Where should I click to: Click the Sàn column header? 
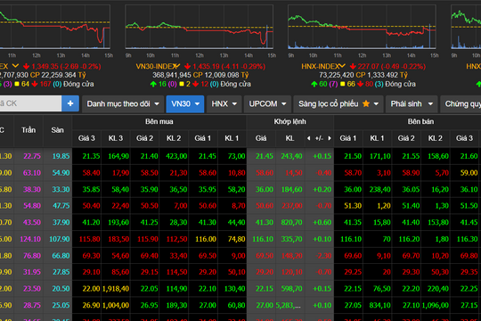tap(57, 130)
